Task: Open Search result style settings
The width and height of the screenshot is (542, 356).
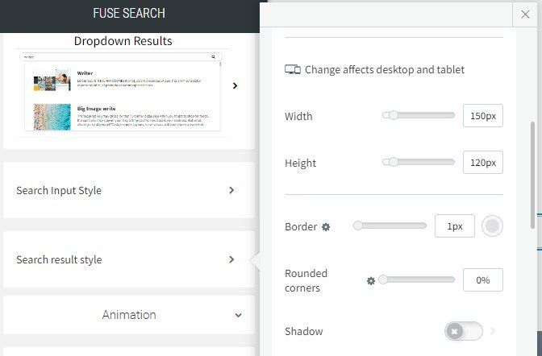Action: click(128, 260)
